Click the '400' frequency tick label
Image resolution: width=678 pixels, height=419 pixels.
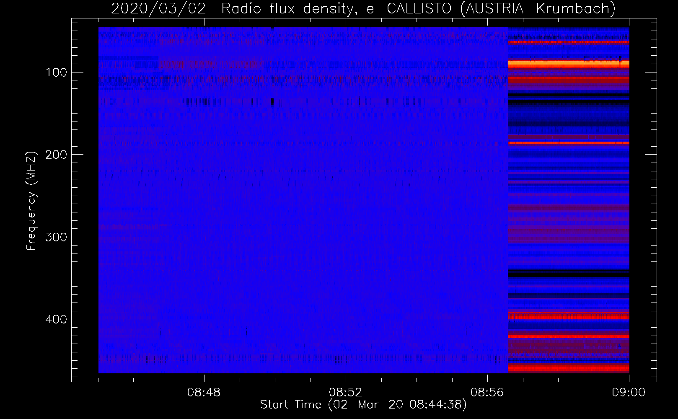click(57, 319)
